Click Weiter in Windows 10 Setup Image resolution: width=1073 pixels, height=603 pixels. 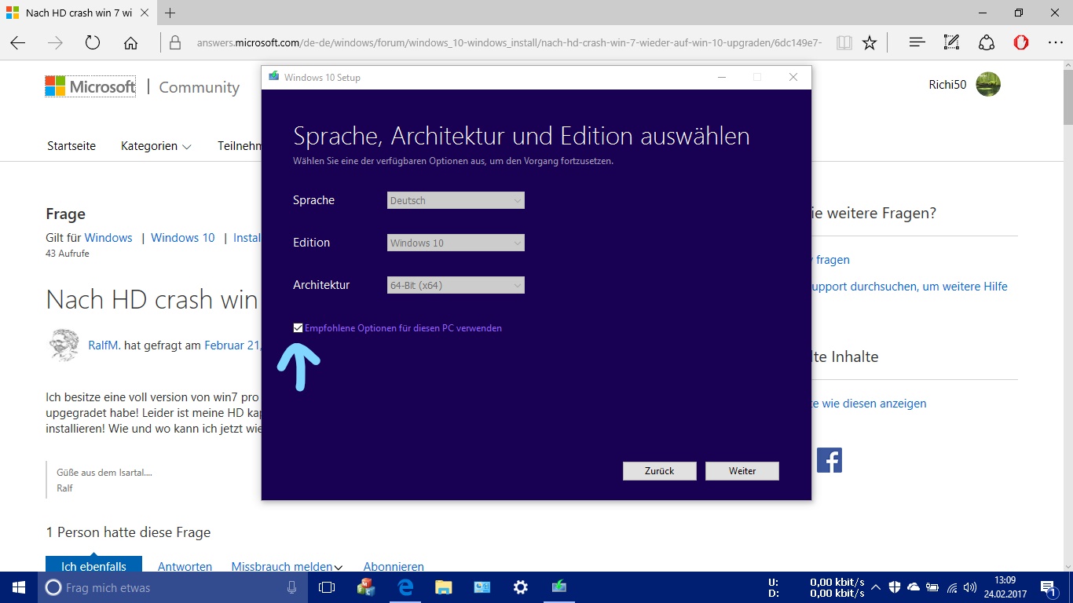742,471
